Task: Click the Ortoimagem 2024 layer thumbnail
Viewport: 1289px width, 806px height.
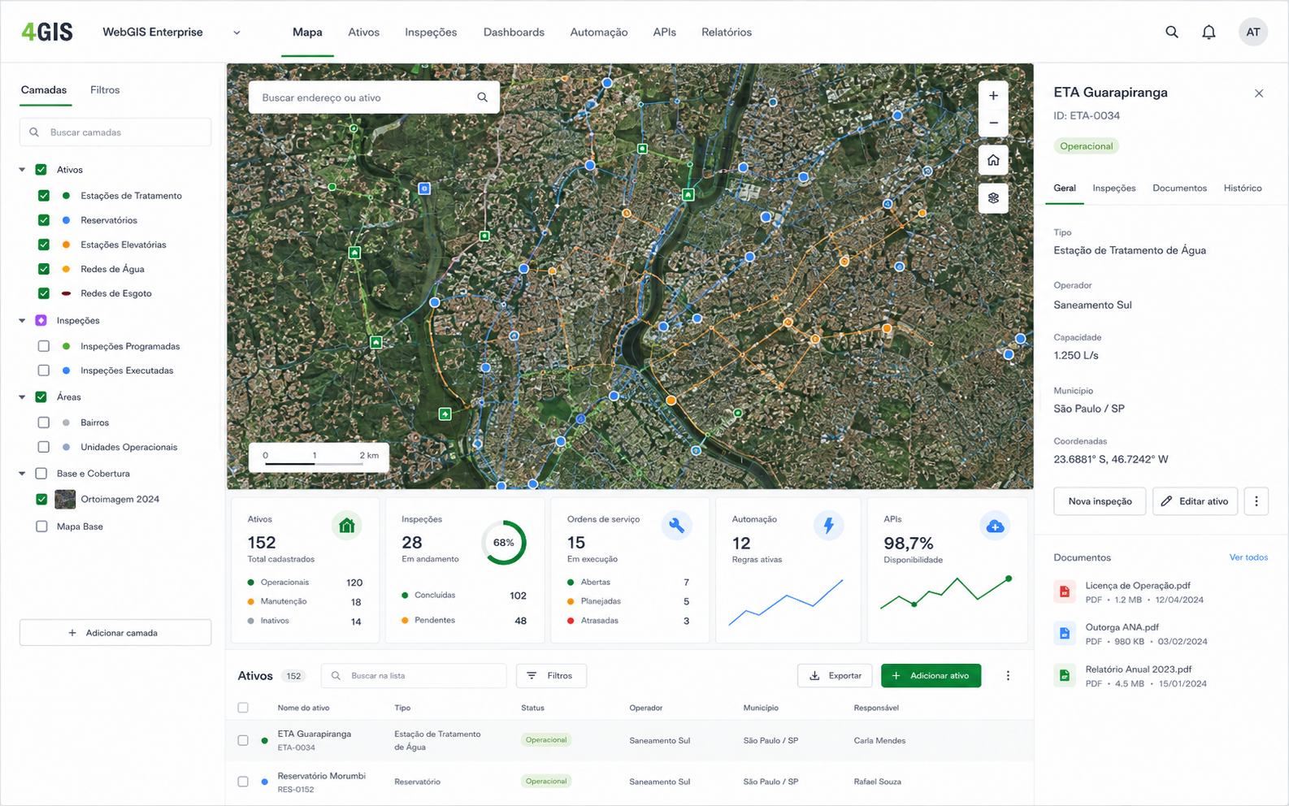Action: tap(65, 500)
